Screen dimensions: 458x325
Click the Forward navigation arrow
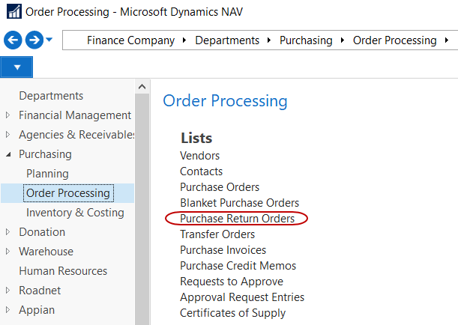click(33, 40)
